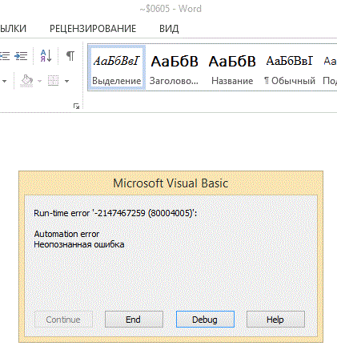Click the '~$0605 - Word' window title

pos(171,9)
